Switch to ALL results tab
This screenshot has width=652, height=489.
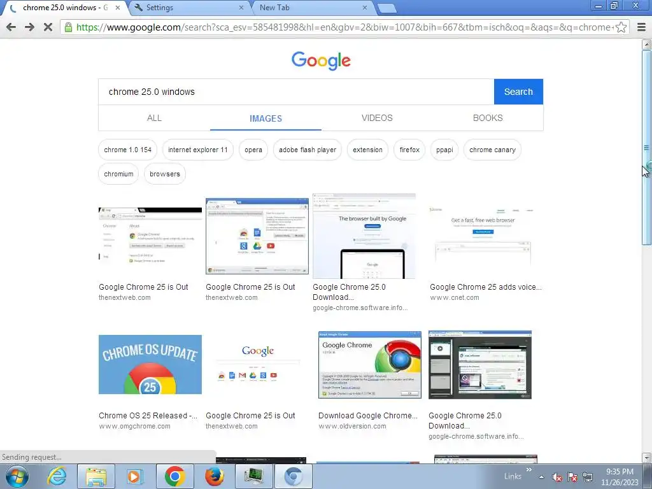click(x=154, y=118)
